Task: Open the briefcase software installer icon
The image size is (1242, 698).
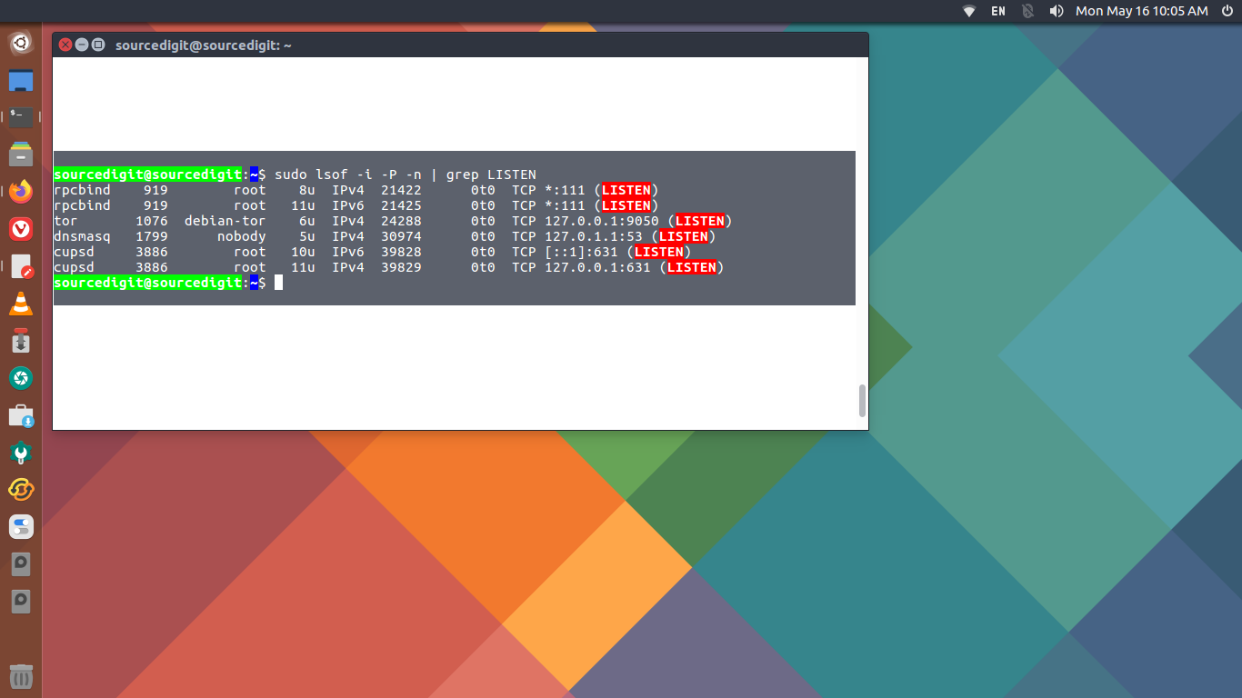Action: point(21,416)
